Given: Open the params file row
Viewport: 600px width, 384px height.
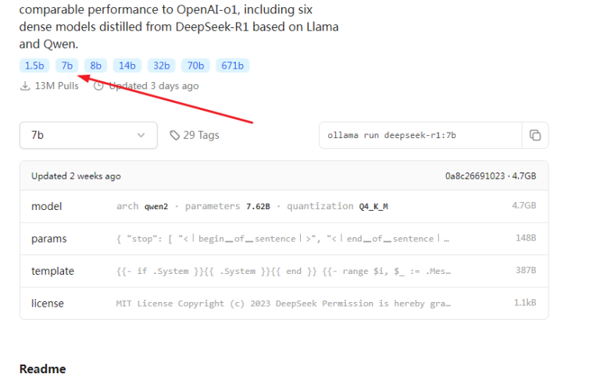Looking at the screenshot, I should pos(284,239).
